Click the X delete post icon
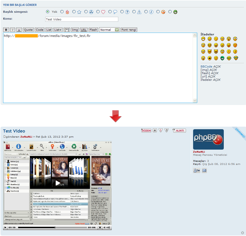The width and height of the screenshot is (246, 236). pos(155,130)
